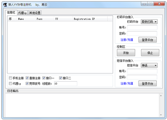167x120 pixels.
Task: Open the 其他设置 tab
Action: [35, 13]
